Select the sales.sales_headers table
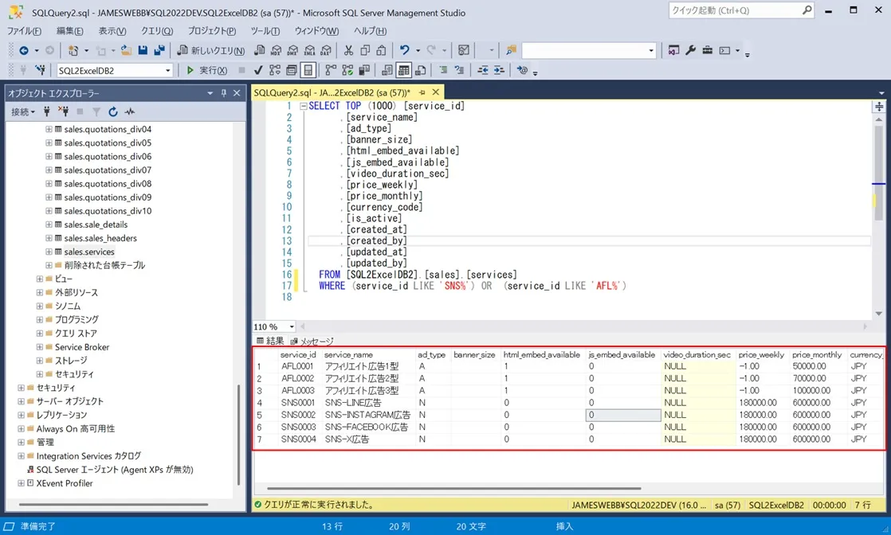 100,238
